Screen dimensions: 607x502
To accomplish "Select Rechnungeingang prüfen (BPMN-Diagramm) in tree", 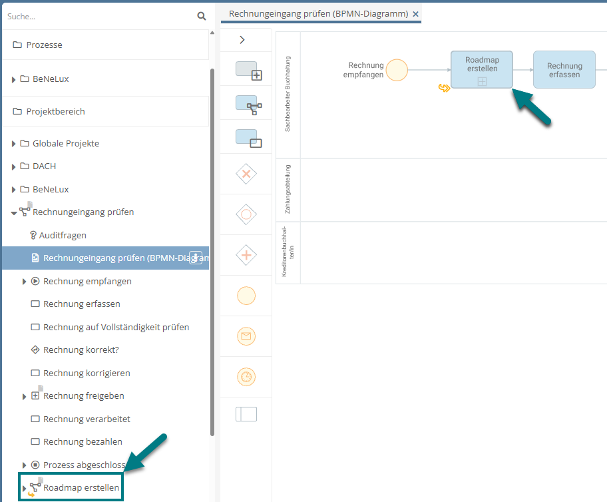I will pyautogui.click(x=105, y=258).
